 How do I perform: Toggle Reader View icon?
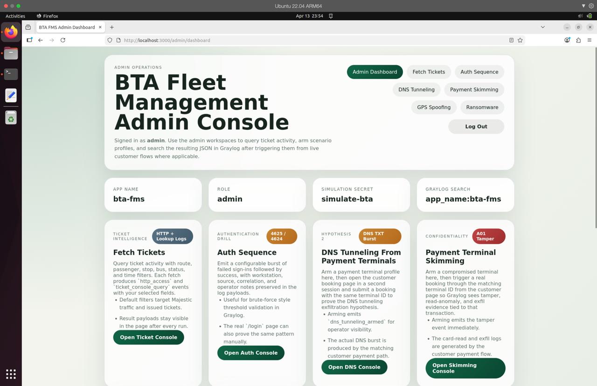[511, 40]
